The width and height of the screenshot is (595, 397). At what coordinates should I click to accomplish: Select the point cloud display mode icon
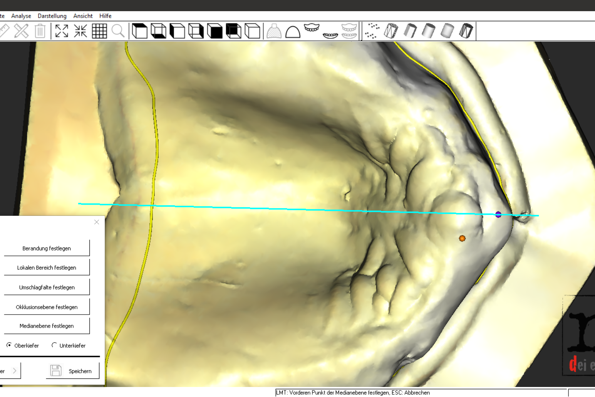[372, 31]
